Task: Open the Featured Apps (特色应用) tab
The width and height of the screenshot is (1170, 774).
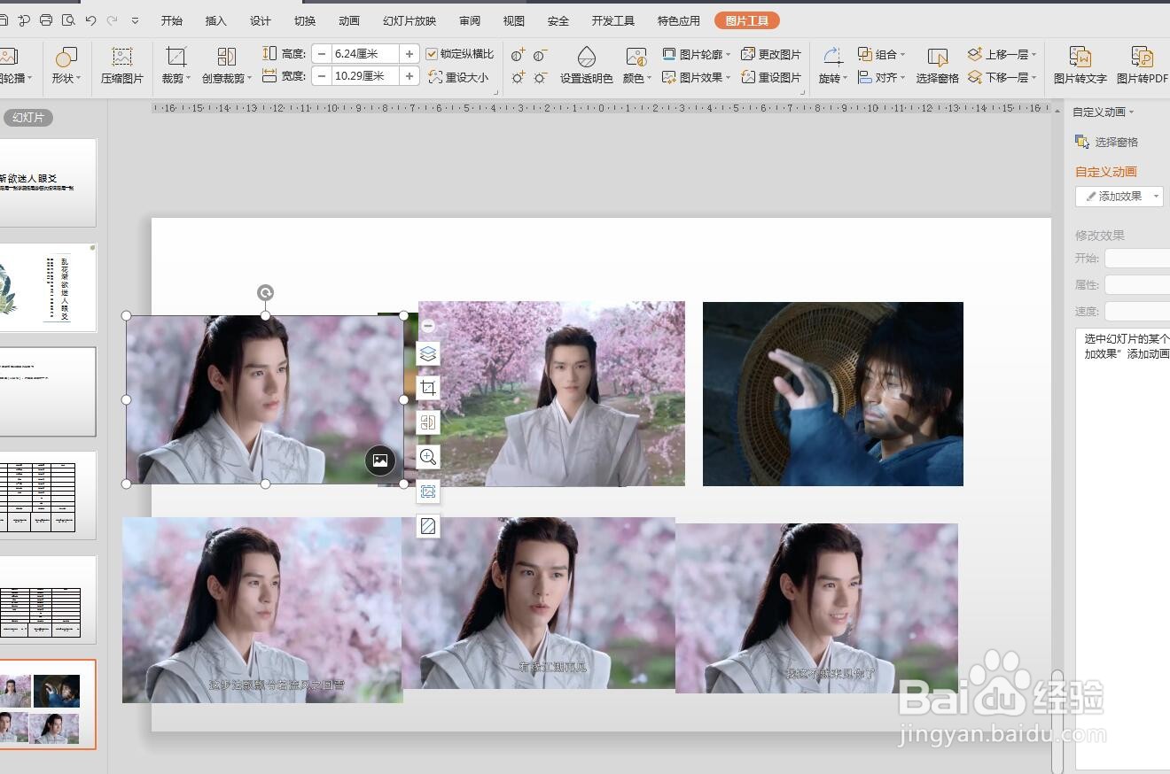Action: point(678,20)
